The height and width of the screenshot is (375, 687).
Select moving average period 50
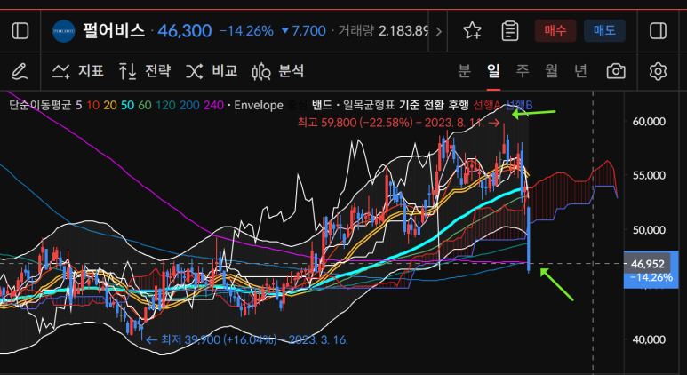(x=127, y=105)
